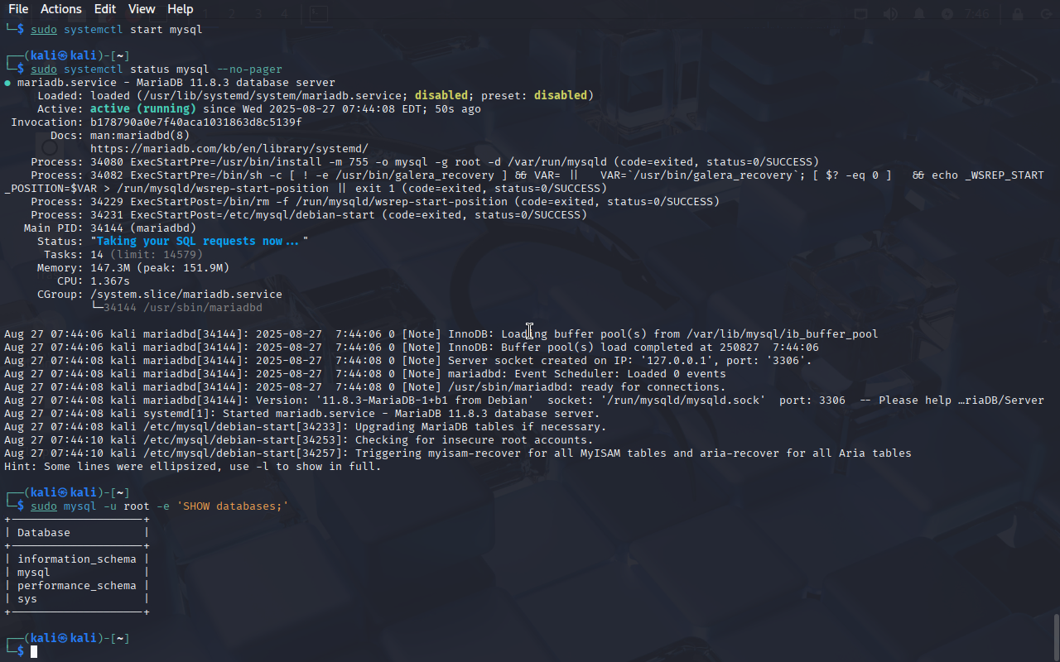Click the 'man:mariadbd(8)' docs entry
This screenshot has width=1060, height=662.
(140, 136)
